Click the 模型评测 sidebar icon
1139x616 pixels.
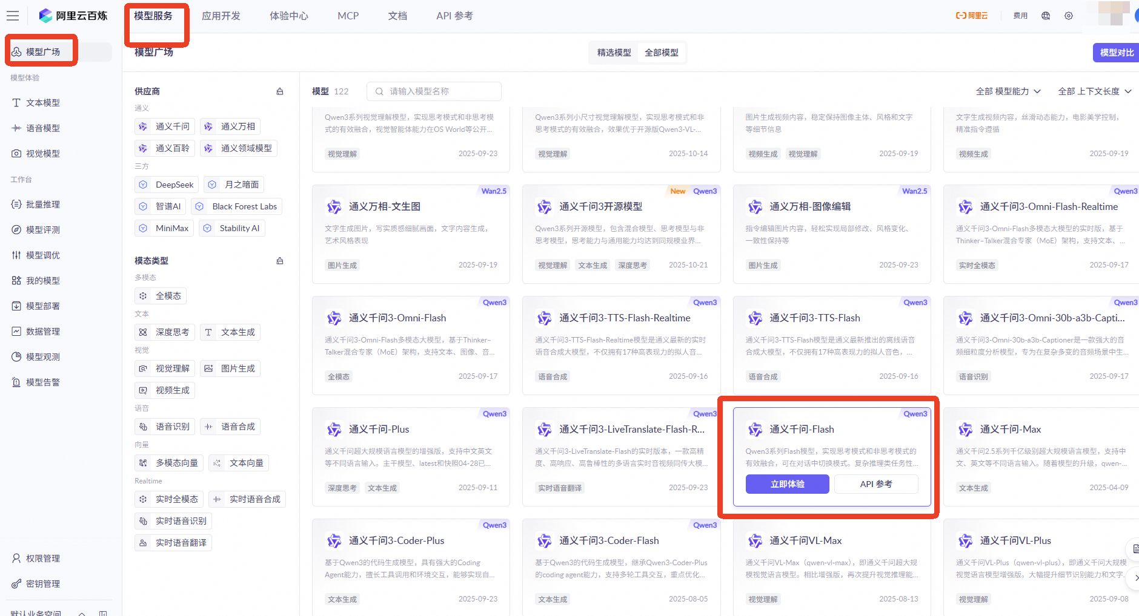pyautogui.click(x=16, y=230)
